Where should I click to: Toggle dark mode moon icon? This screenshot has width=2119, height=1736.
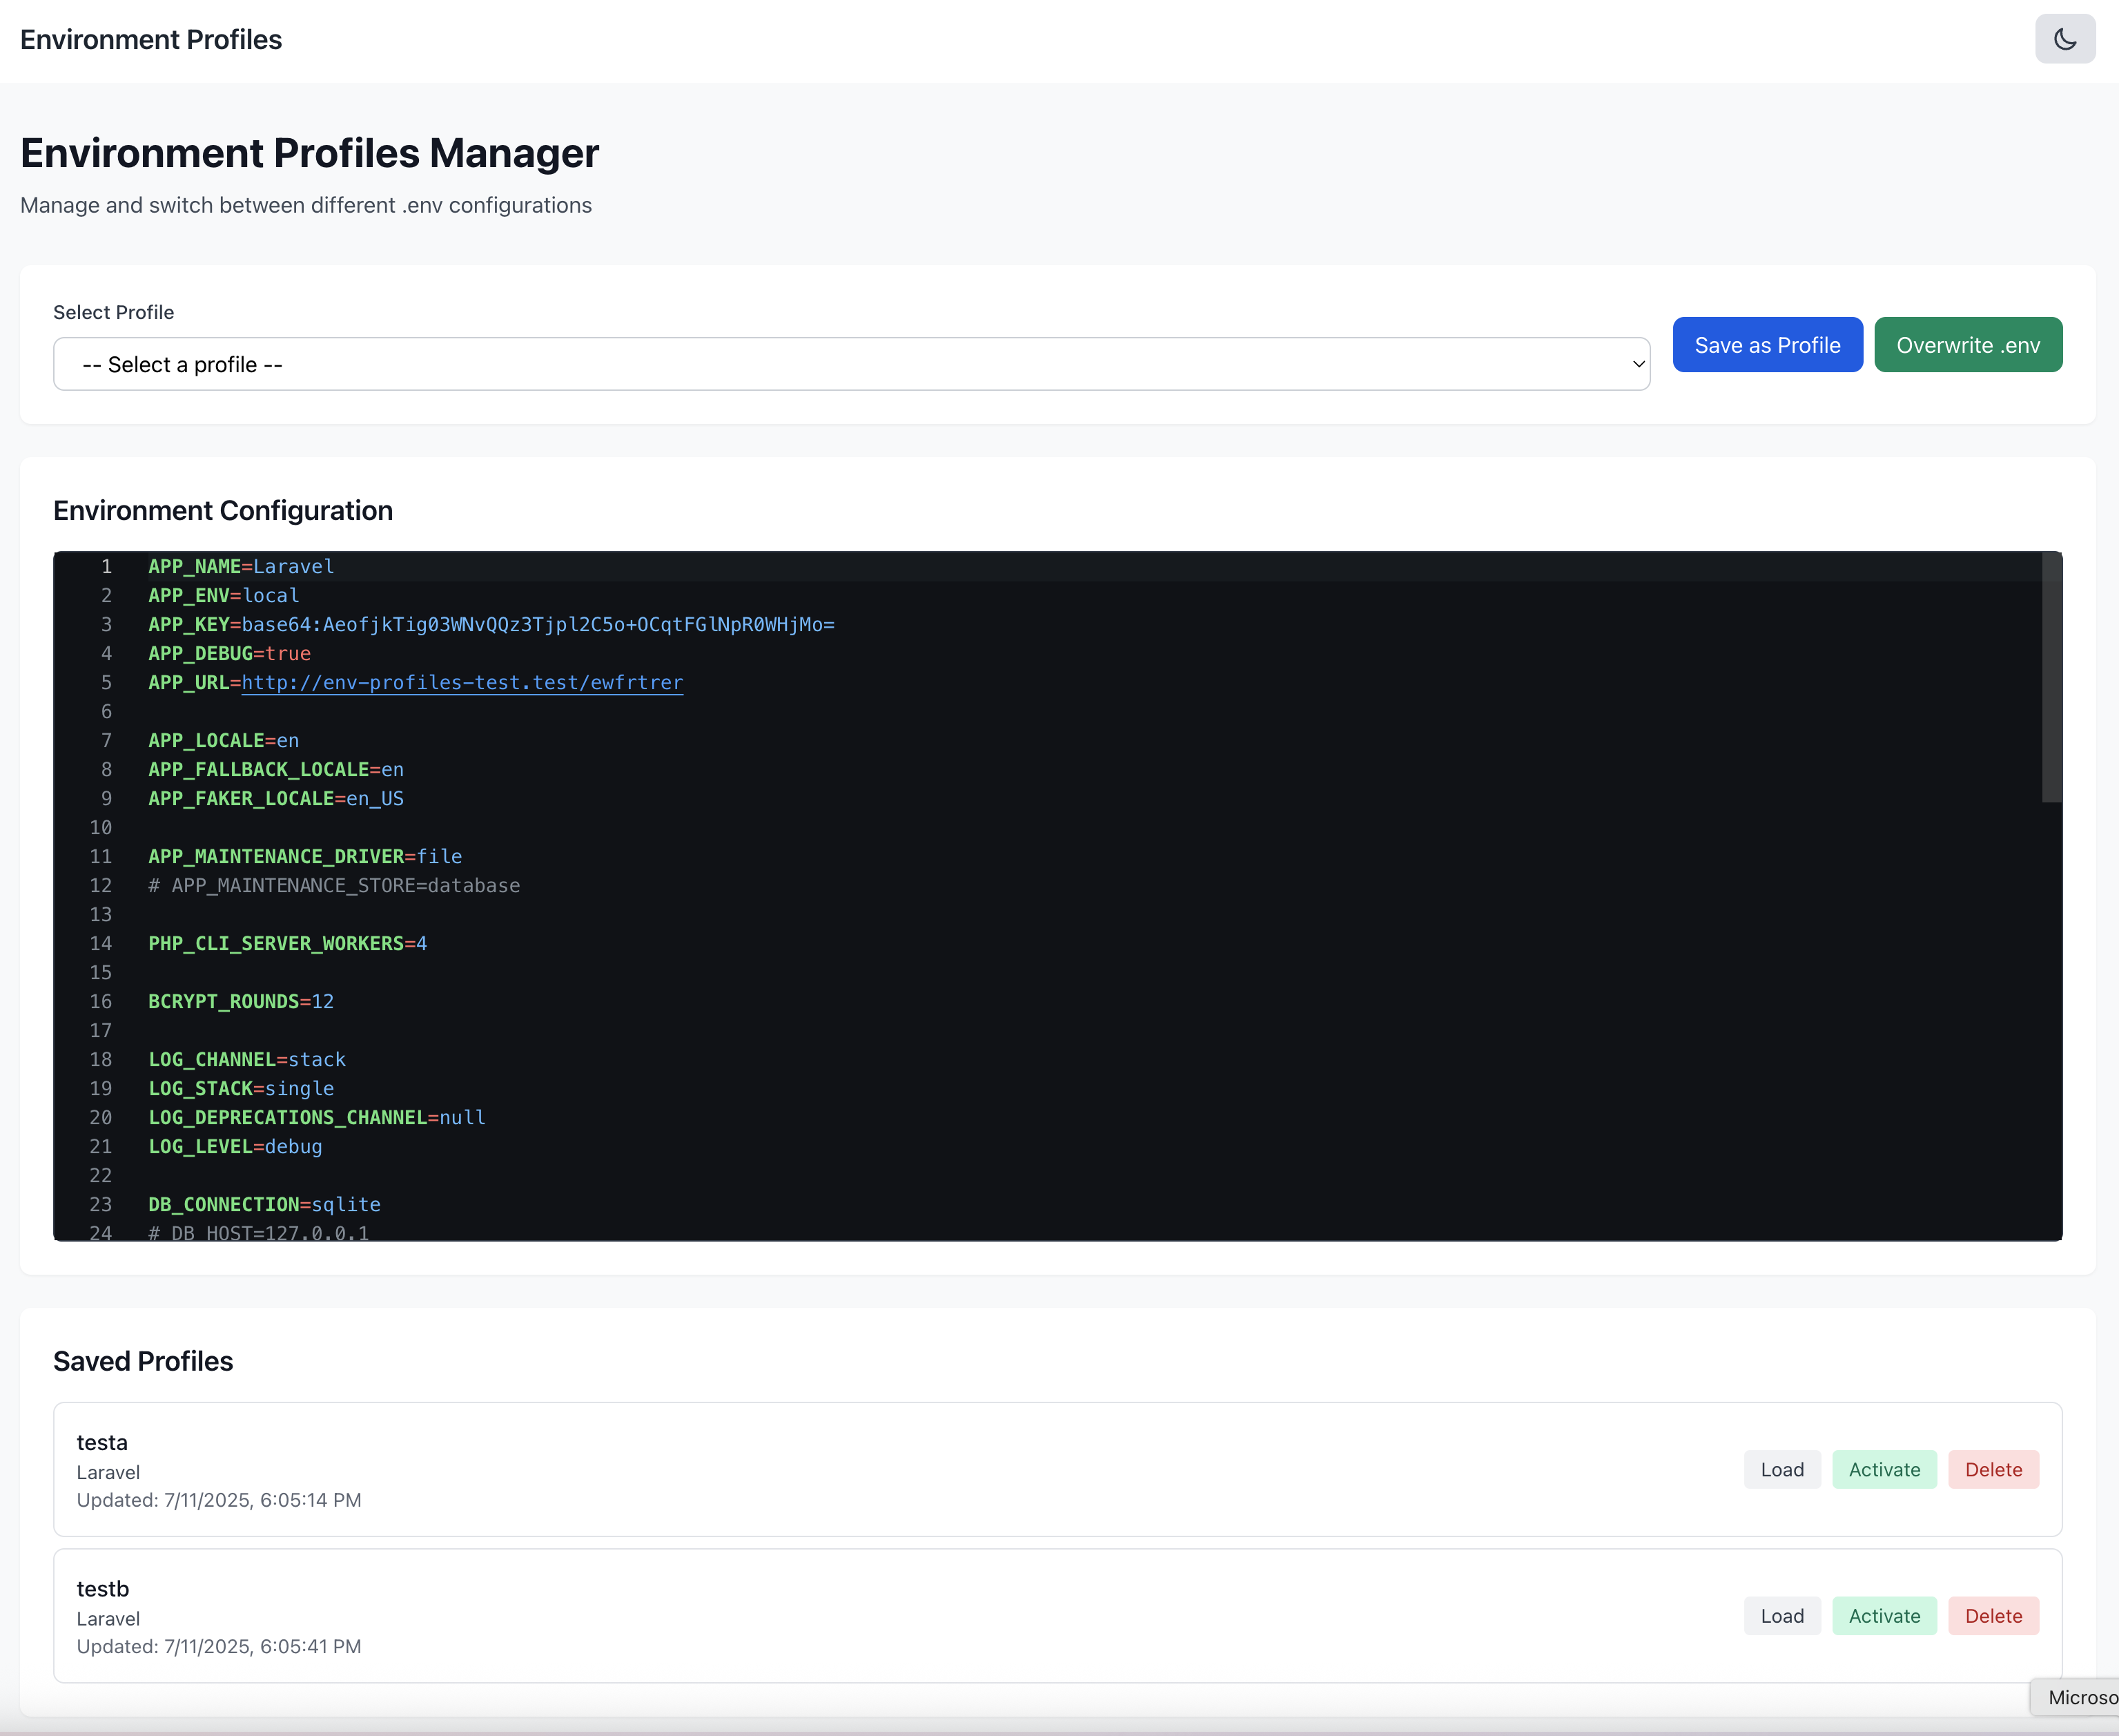point(2064,39)
